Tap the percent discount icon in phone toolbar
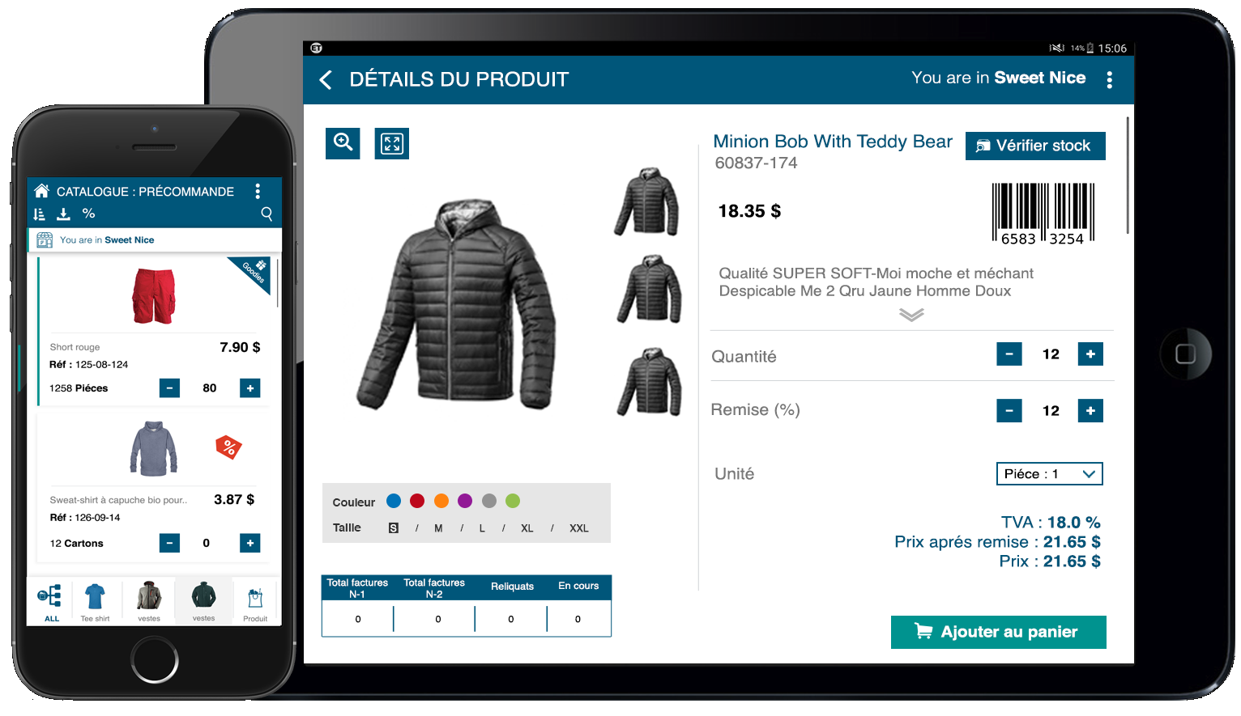1241x716 pixels. point(89,214)
